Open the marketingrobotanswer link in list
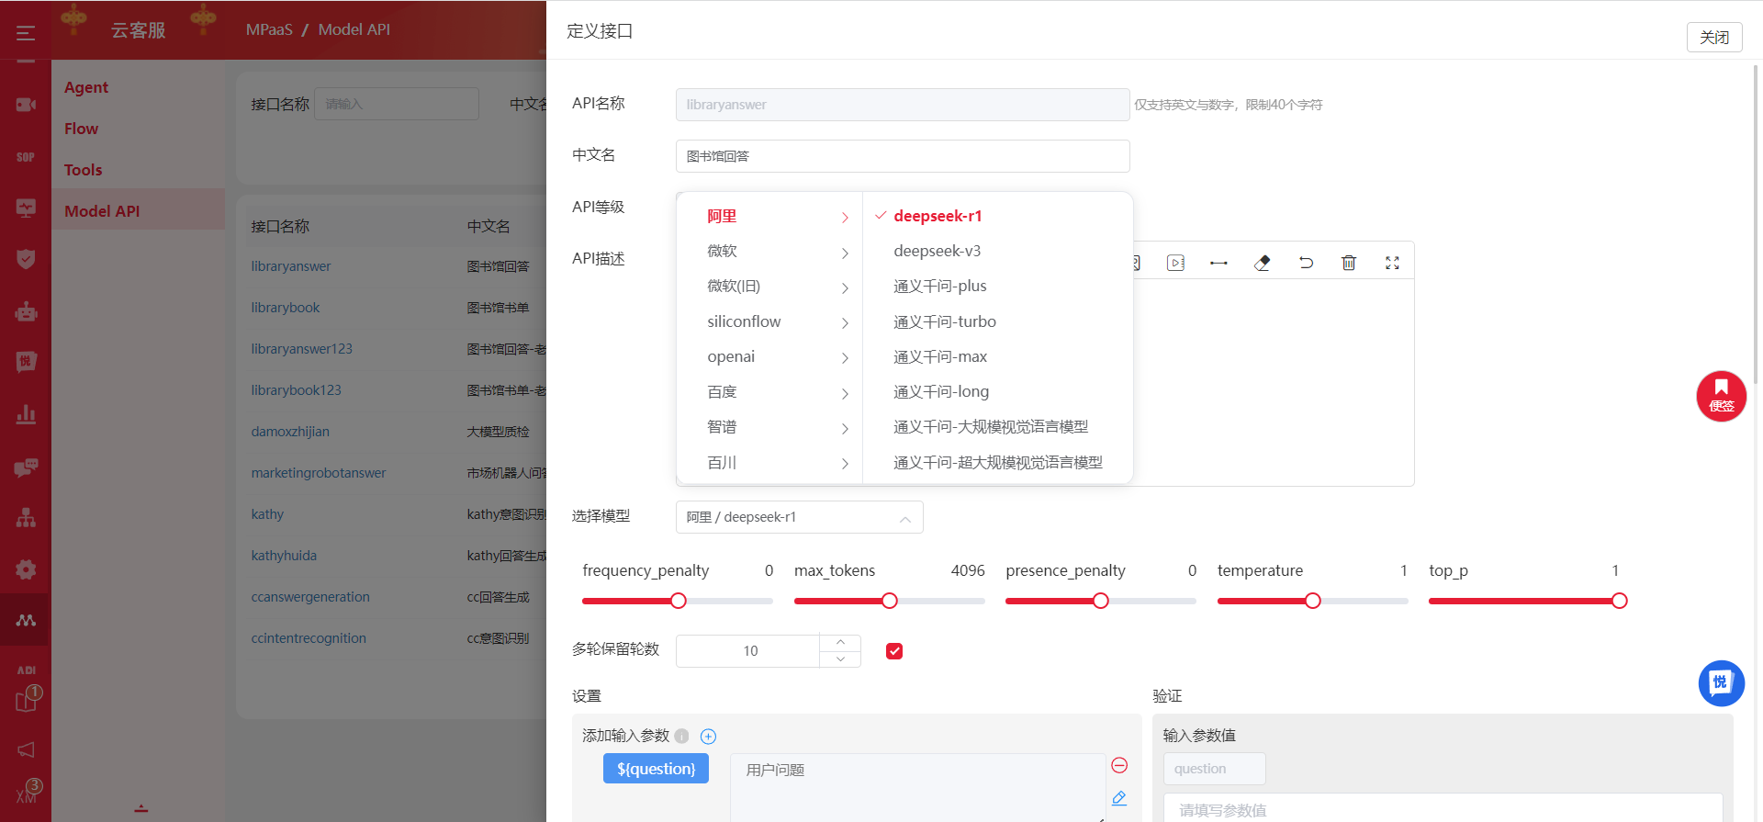Viewport: 1763px width, 822px height. pyautogui.click(x=319, y=473)
